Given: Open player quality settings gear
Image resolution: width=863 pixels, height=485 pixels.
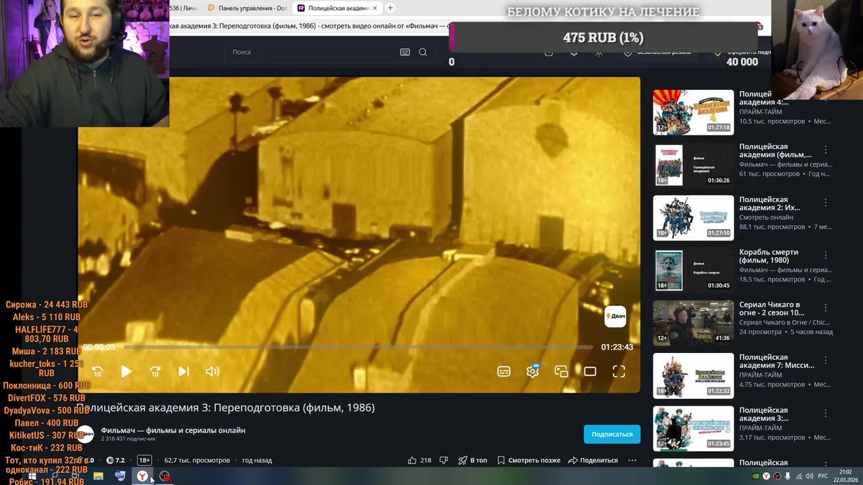Looking at the screenshot, I should point(533,371).
